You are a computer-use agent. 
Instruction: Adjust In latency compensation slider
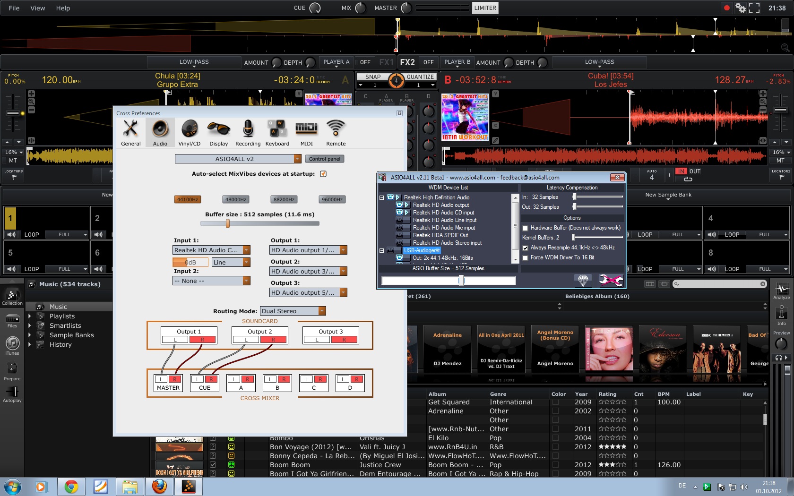coord(574,197)
